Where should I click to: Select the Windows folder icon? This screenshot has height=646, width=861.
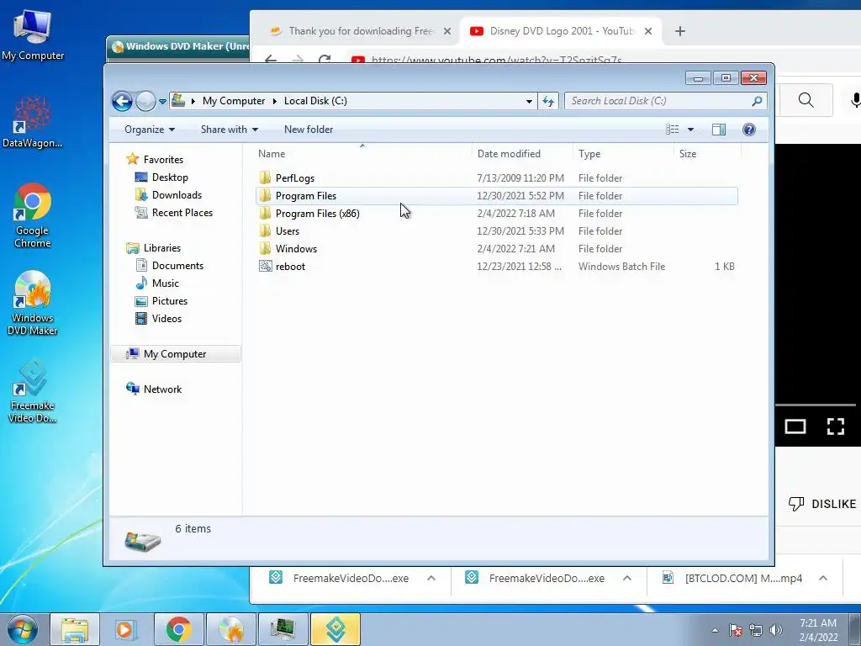(x=265, y=248)
